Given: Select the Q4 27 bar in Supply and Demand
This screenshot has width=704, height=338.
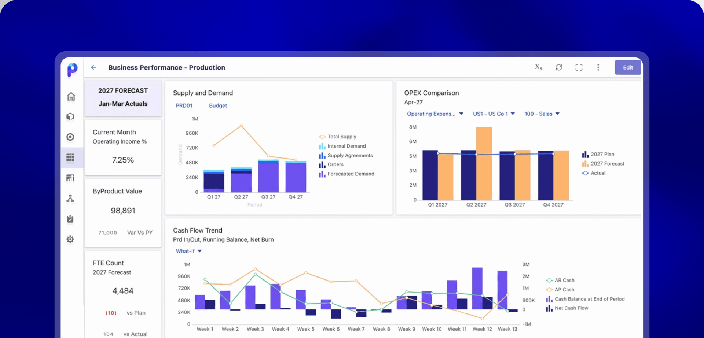Looking at the screenshot, I should click(296, 177).
